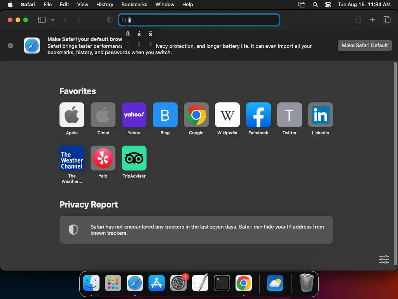Open Finder from the Dock
Viewport: 398px width, 299px height.
(x=91, y=283)
